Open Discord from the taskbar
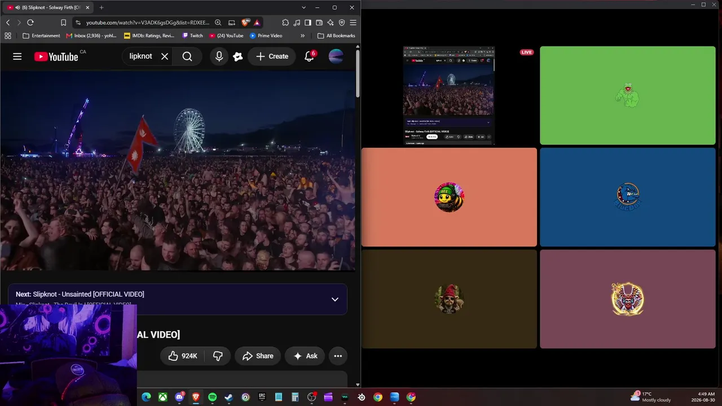The image size is (722, 406). (x=179, y=397)
